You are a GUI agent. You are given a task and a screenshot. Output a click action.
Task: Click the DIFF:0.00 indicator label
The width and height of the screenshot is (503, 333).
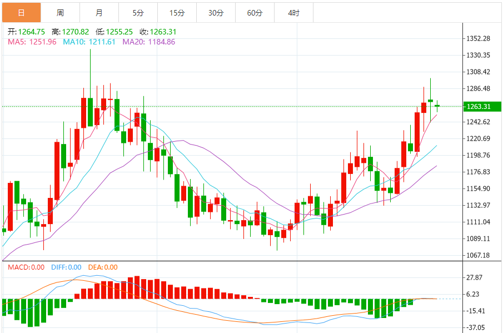click(x=66, y=267)
